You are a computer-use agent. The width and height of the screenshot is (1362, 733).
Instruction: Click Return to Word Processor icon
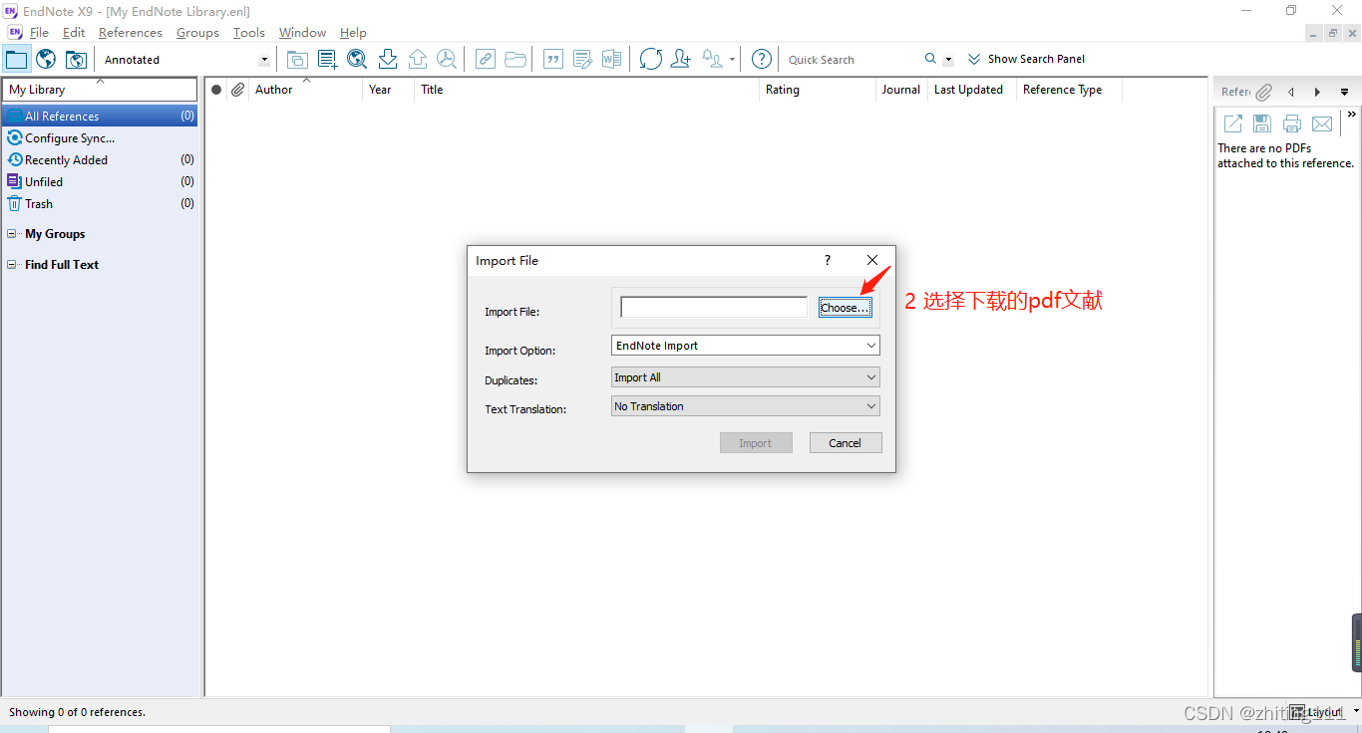[x=611, y=59]
